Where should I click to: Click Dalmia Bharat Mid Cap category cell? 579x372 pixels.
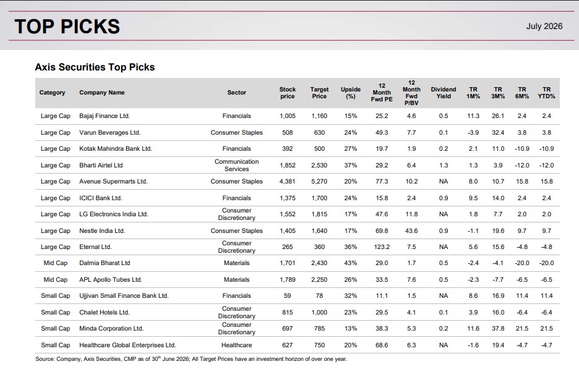(x=56, y=263)
